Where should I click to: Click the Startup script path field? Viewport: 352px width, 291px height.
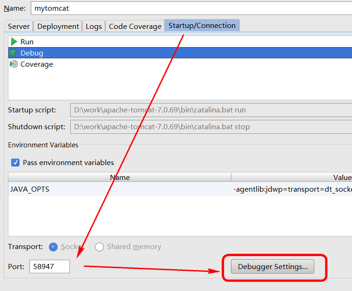211,110
